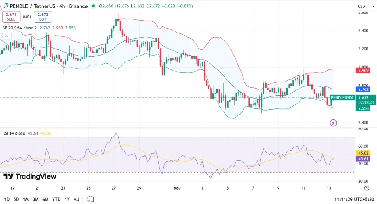377x204 pixels.
Task: Open chart settings via bottom-right target icon
Action: [x=366, y=188]
